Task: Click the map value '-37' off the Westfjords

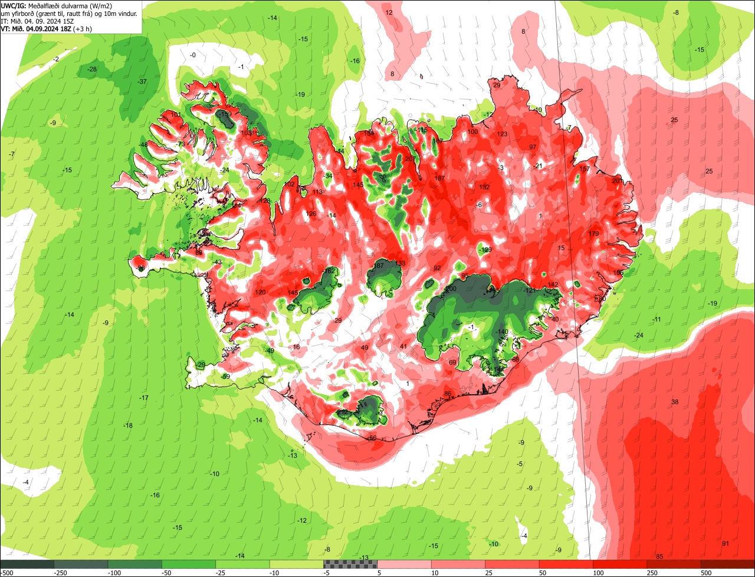Action: [x=142, y=81]
